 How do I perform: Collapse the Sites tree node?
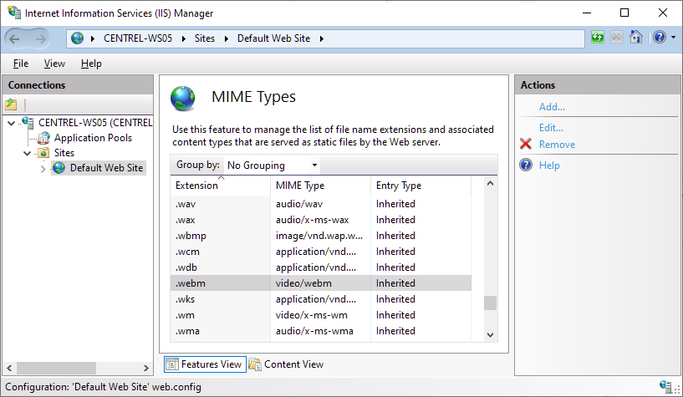coord(28,154)
